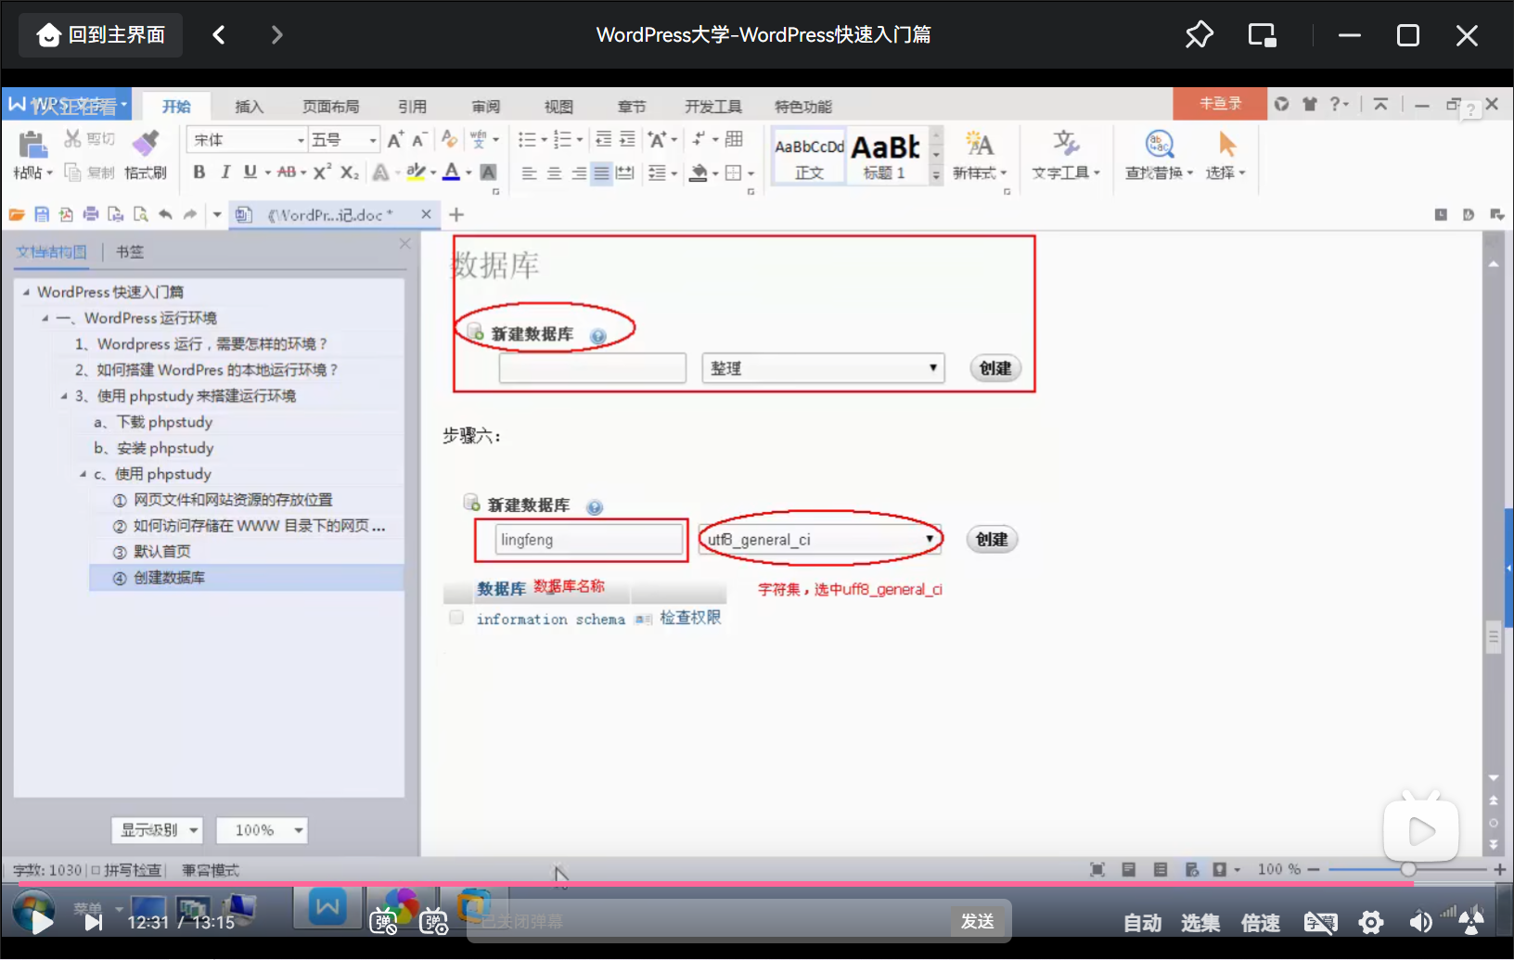1514x960 pixels.
Task: Switch to the Bookmarks panel tab
Action: tap(130, 251)
